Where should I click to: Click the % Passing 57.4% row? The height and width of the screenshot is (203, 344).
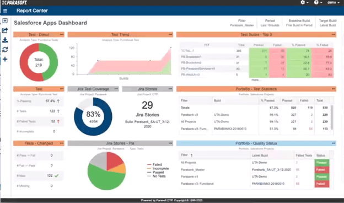[39, 101]
